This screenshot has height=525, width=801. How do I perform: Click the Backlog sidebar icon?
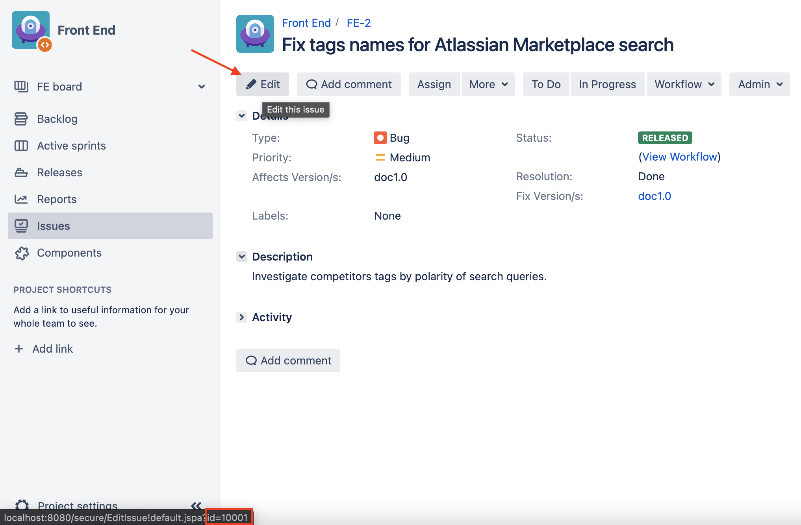tap(21, 119)
